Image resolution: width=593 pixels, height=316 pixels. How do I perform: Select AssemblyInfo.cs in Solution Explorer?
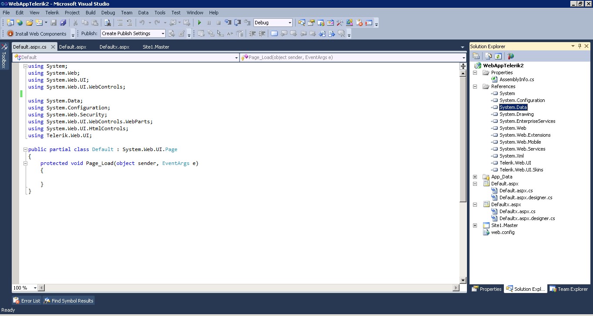click(516, 79)
